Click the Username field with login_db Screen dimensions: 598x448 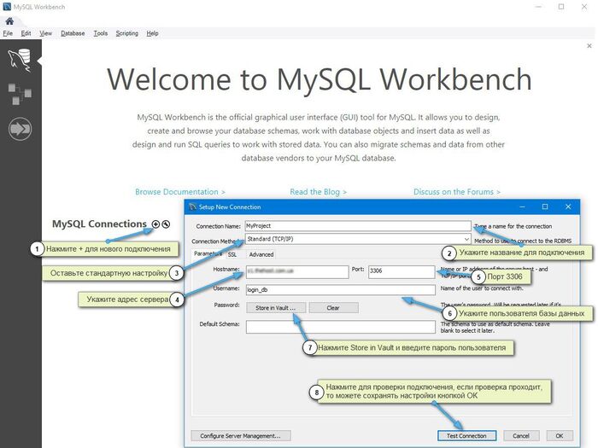click(341, 290)
